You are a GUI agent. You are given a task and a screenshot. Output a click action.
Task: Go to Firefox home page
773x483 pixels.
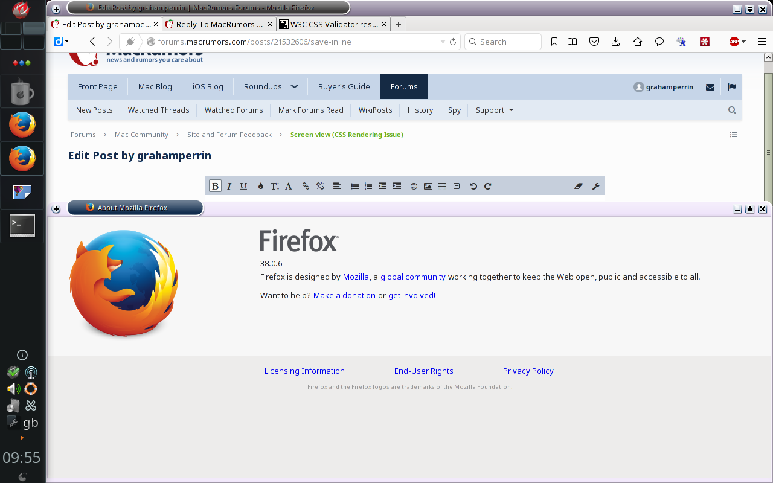(638, 42)
